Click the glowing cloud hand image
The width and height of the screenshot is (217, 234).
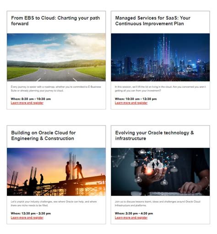pyautogui.click(x=160, y=172)
